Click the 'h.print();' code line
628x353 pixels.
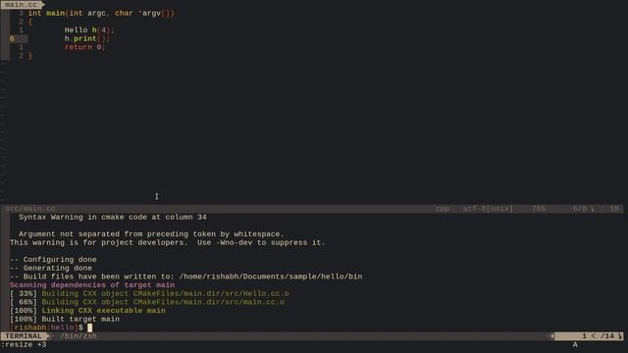pyautogui.click(x=86, y=39)
